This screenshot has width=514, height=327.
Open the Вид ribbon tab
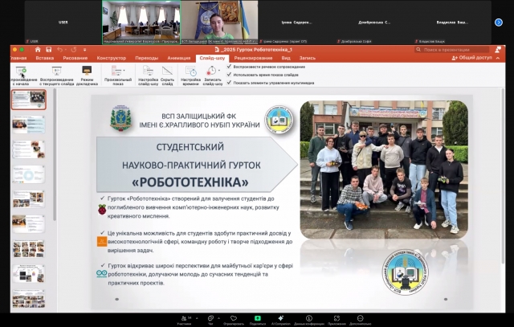tap(286, 58)
